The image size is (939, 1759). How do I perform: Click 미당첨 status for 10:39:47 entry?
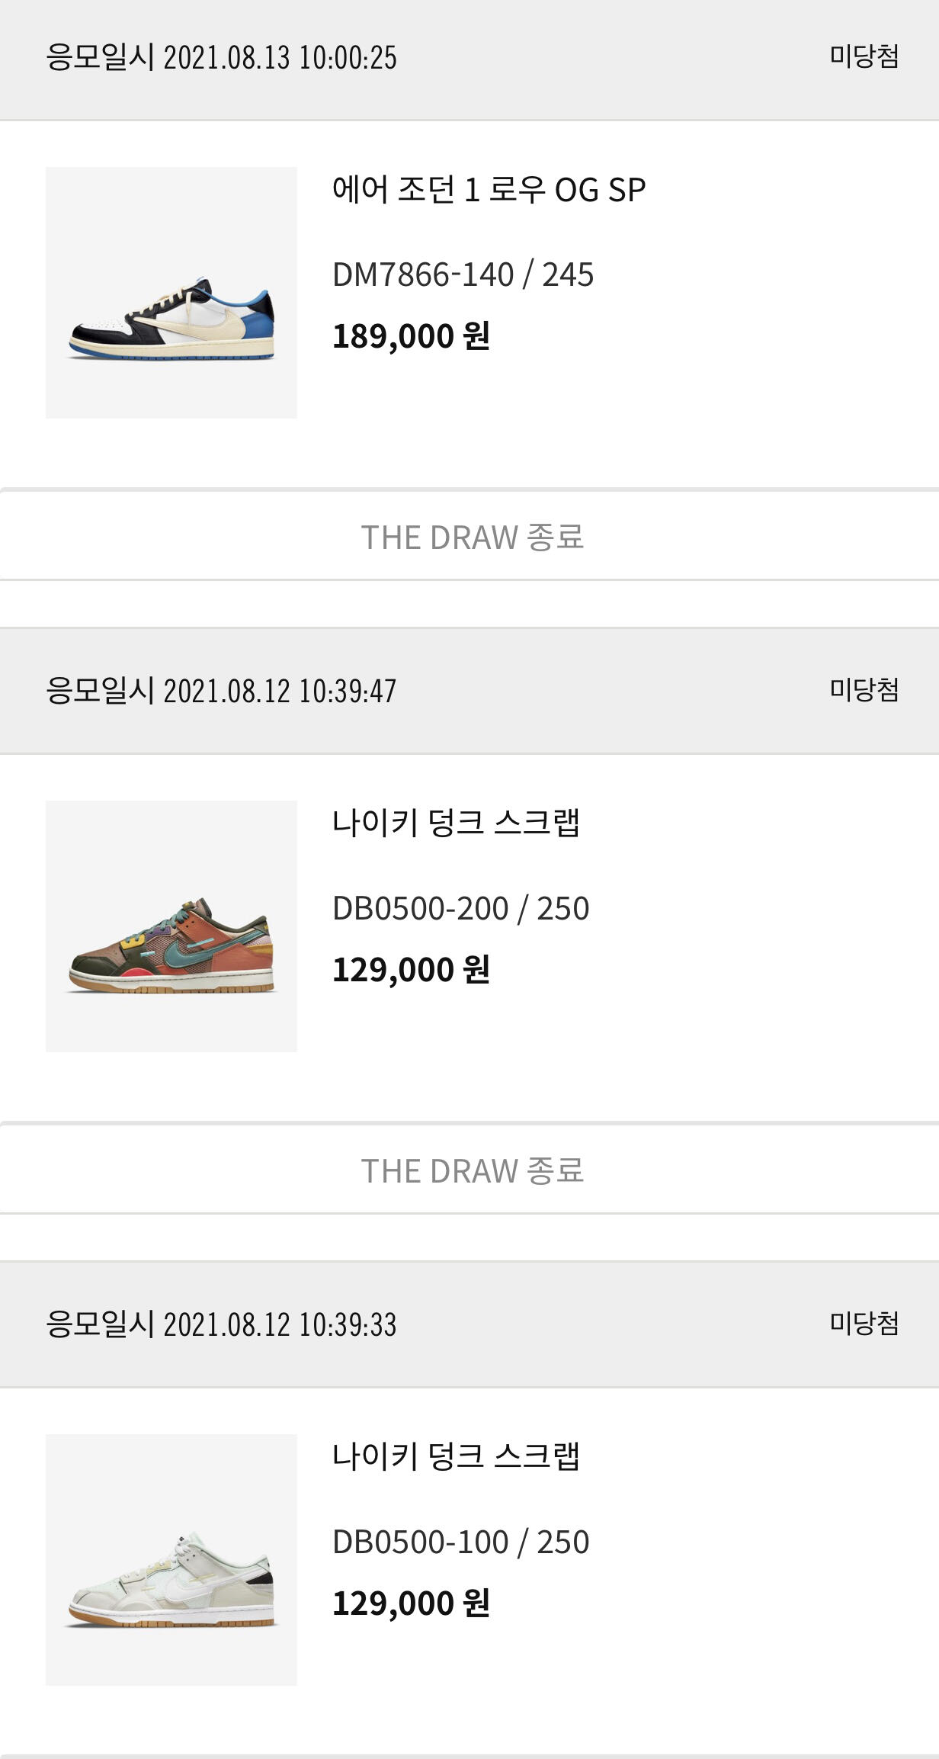point(864,690)
